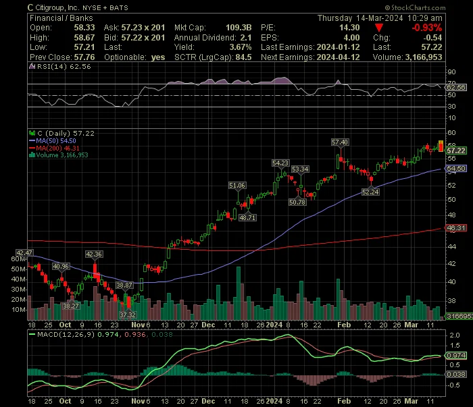Click the 50.78 low price label
The image size is (473, 407).
[x=297, y=202]
